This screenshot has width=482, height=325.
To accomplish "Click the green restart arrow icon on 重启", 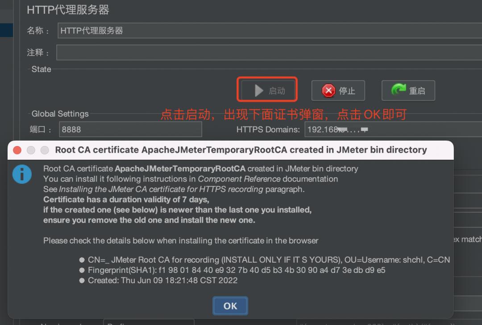I will (399, 90).
